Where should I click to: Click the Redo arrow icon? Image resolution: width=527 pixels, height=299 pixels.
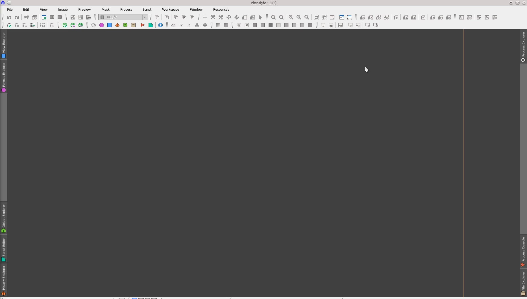pos(17,17)
